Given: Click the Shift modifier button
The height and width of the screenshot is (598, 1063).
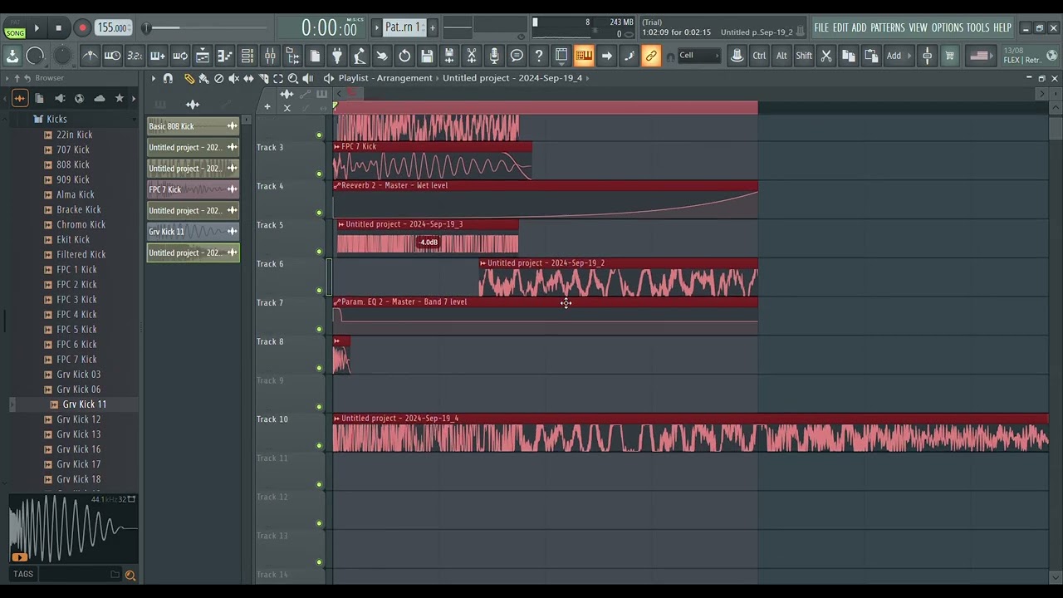Looking at the screenshot, I should tap(804, 56).
